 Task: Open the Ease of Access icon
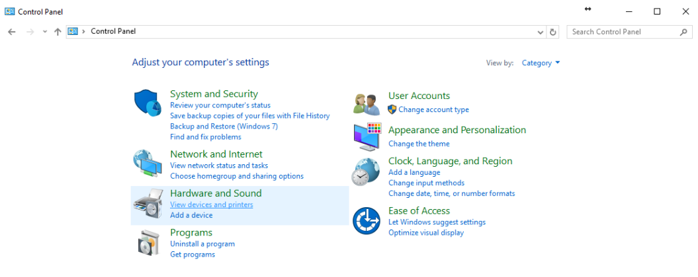(x=367, y=221)
